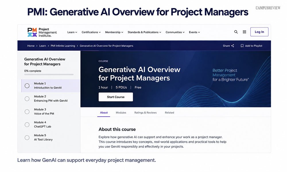Expand the Certifications menu

(91, 32)
